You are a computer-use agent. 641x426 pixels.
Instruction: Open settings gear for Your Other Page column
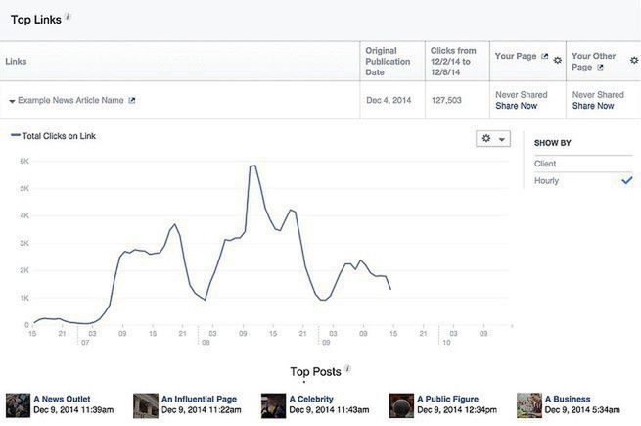point(634,60)
